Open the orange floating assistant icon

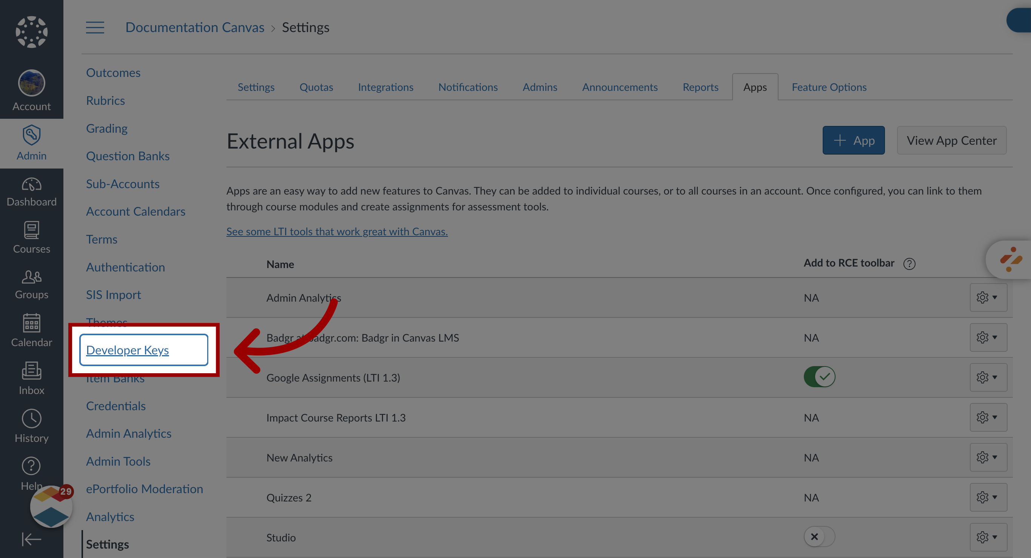pos(1011,260)
